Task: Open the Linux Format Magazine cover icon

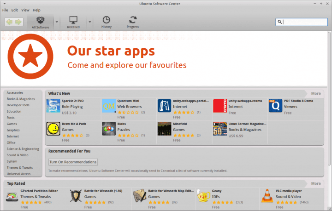Action: (x=220, y=129)
